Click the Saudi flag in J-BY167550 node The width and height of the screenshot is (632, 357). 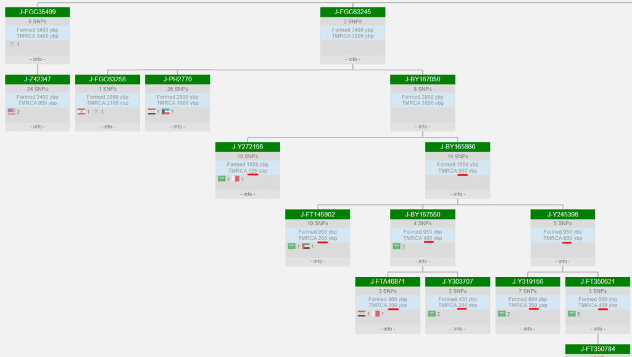pos(396,247)
